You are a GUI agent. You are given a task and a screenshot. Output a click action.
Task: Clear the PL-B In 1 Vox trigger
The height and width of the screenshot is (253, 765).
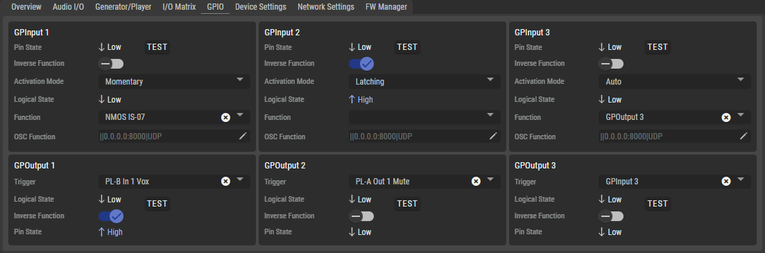click(225, 182)
